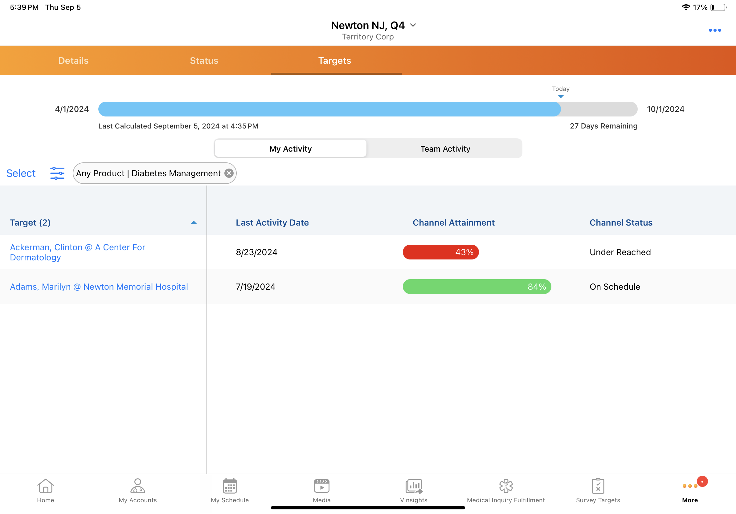Remove the Diabetes Management filter chip
736x514 pixels.
pyautogui.click(x=229, y=173)
